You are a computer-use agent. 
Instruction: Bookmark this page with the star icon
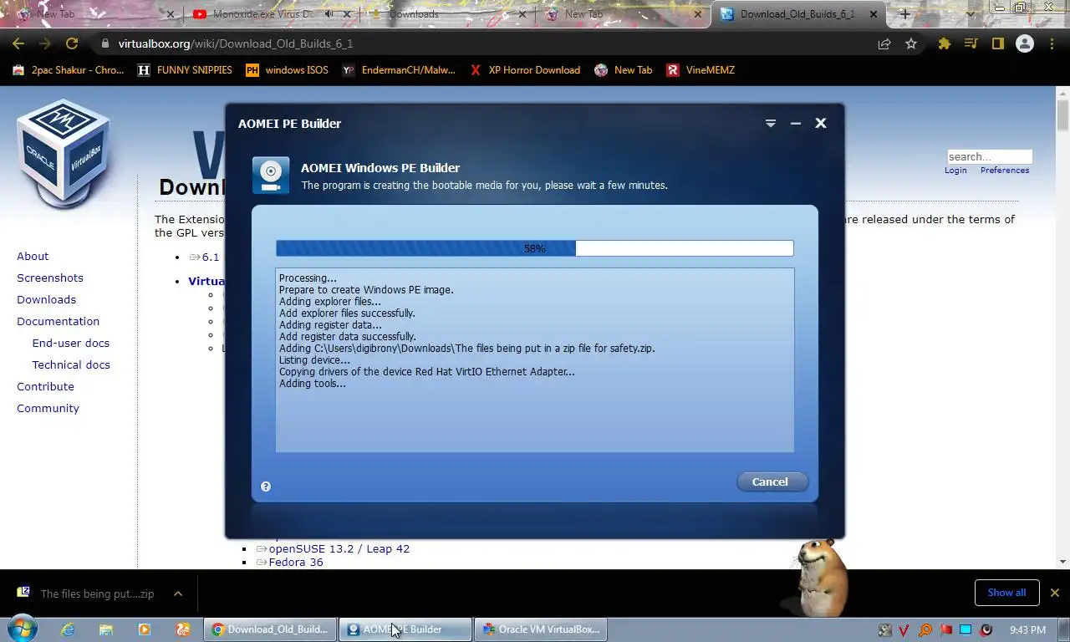[x=911, y=43]
